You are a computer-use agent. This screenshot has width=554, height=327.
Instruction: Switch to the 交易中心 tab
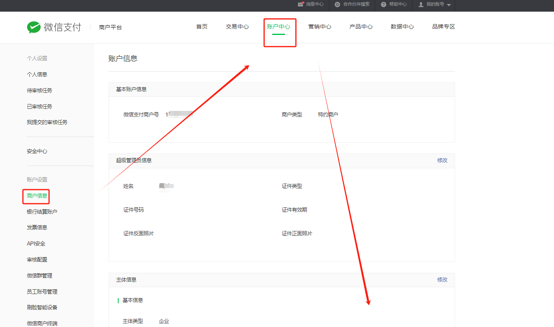click(x=237, y=27)
